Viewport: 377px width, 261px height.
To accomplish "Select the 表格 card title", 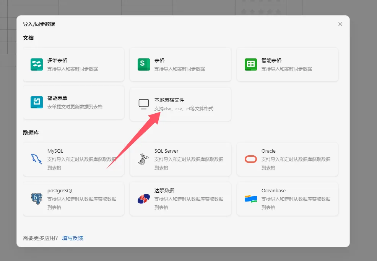I will click(159, 60).
